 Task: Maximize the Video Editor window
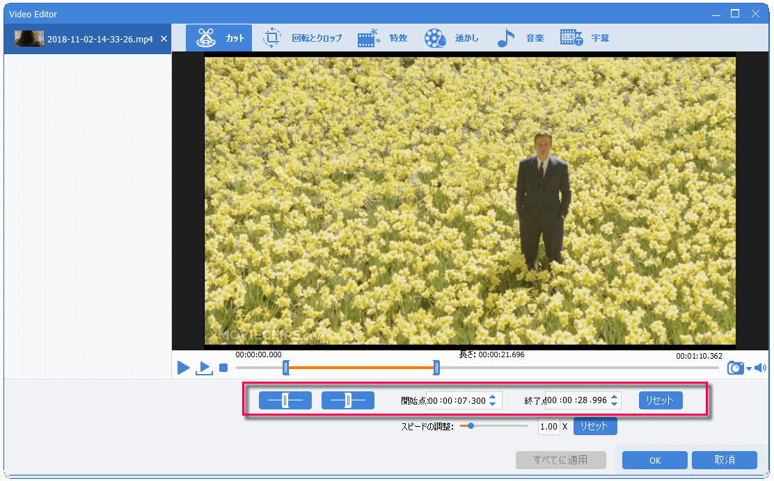[734, 14]
